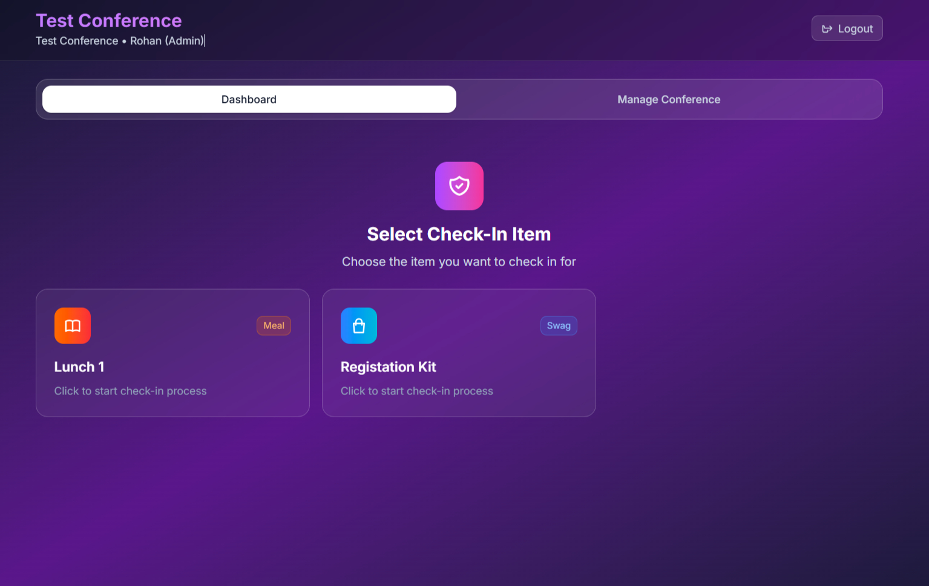Select the Lunch 1 card title
929x586 pixels.
pos(79,367)
